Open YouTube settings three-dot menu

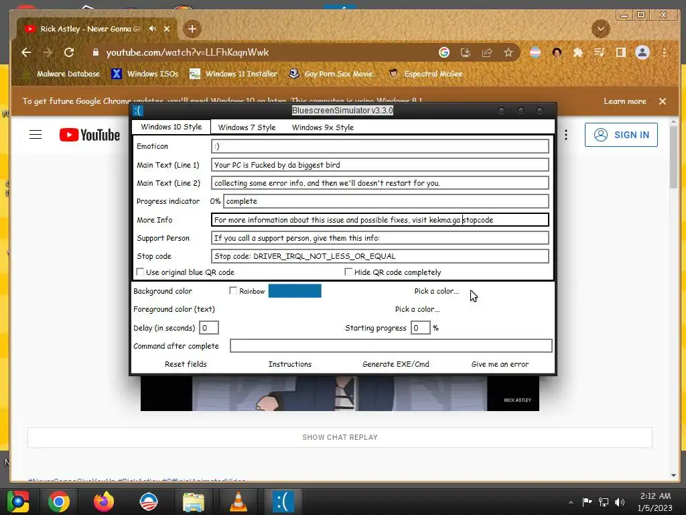click(x=565, y=135)
